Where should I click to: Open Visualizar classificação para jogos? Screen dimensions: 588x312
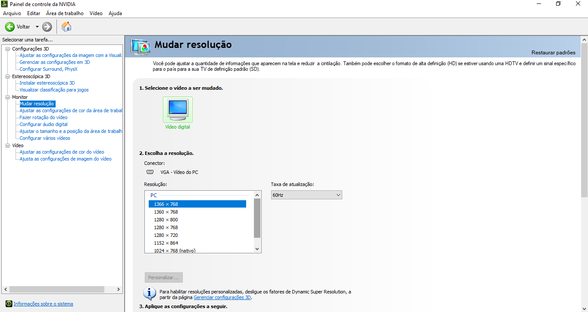54,90
